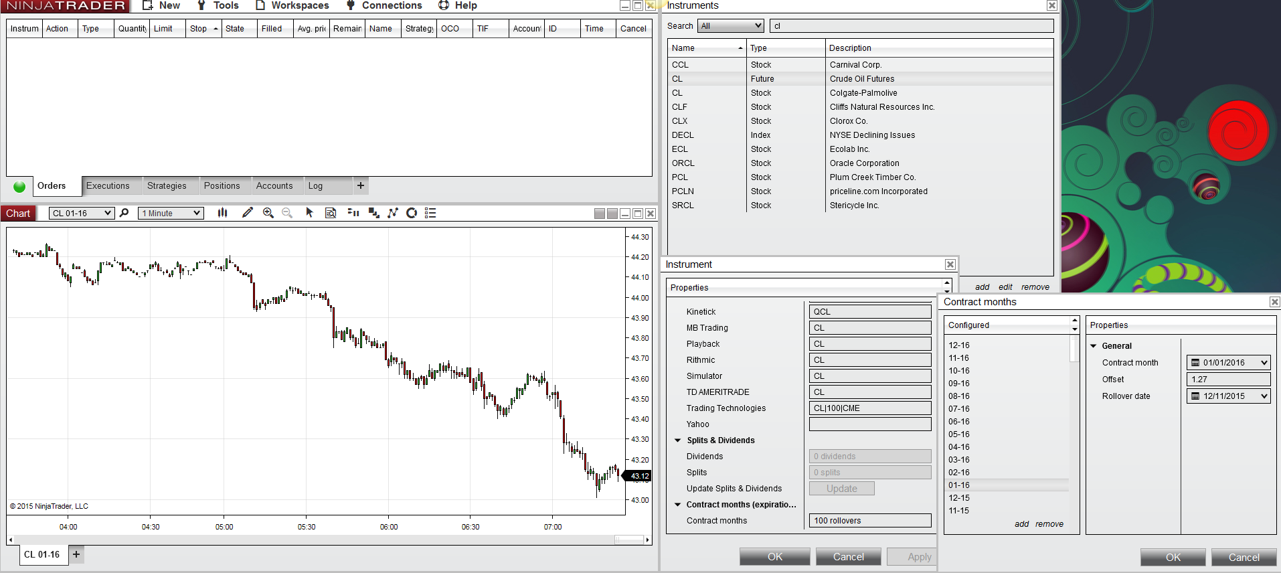The image size is (1281, 573).
Task: Open the chart instrument selector CL 01-16
Action: point(82,213)
